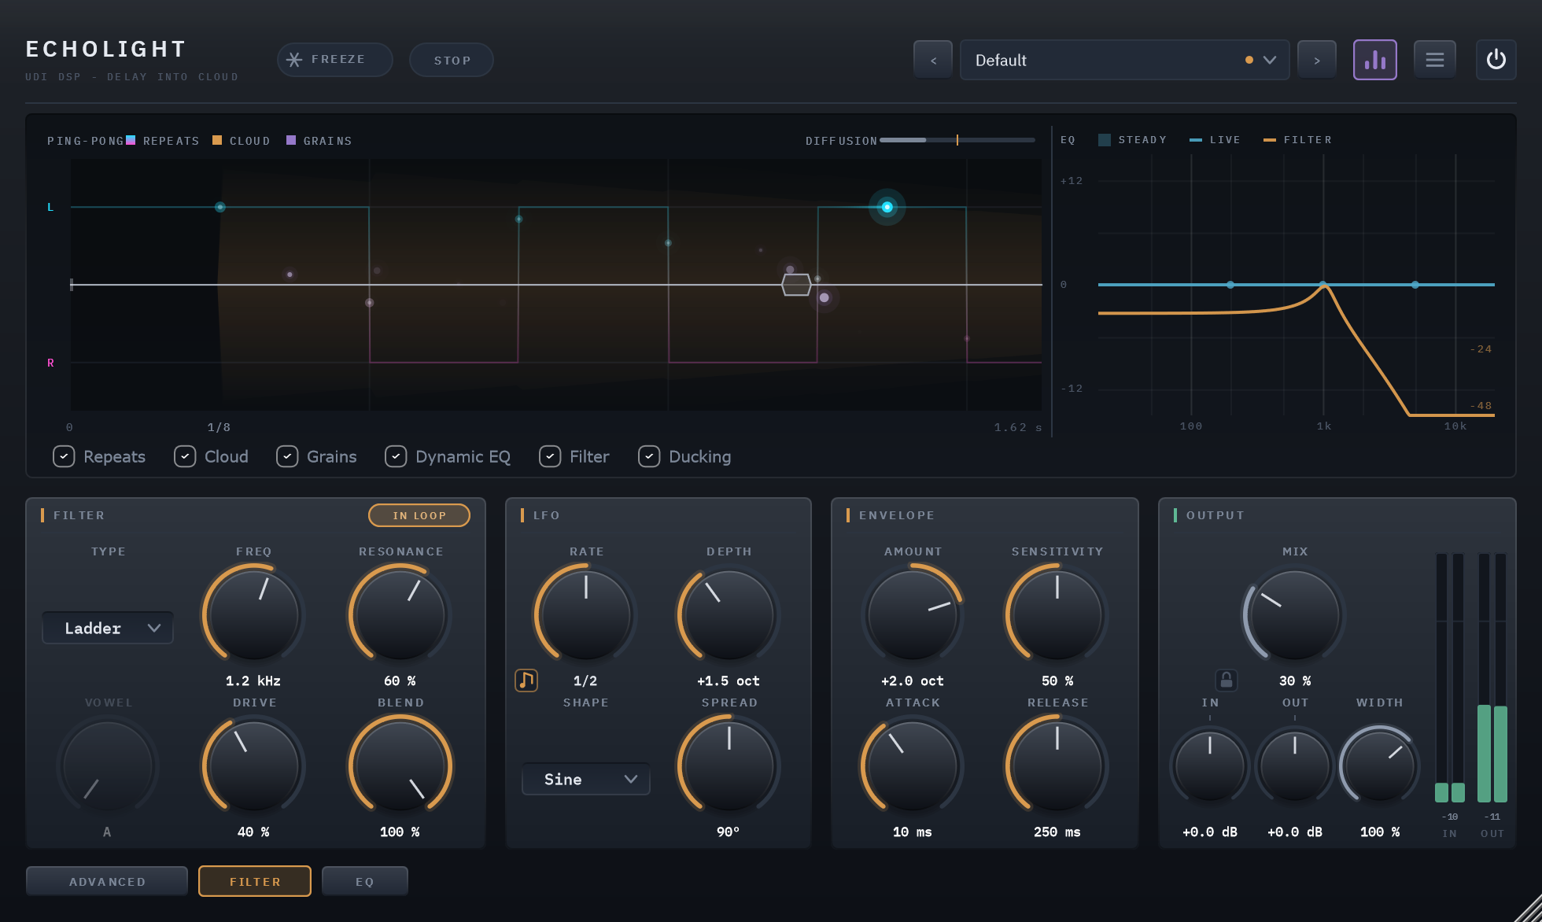This screenshot has height=922, width=1542.
Task: Switch to the EQ tab
Action: (x=365, y=881)
